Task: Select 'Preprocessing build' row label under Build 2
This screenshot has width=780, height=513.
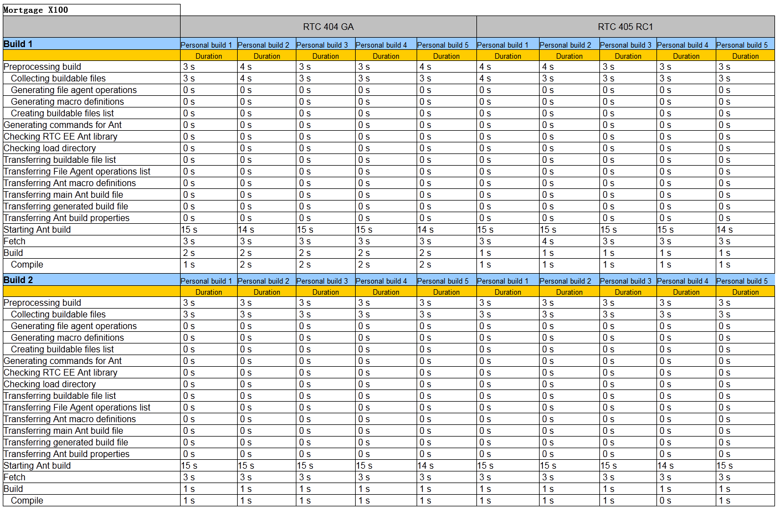Action: point(42,302)
